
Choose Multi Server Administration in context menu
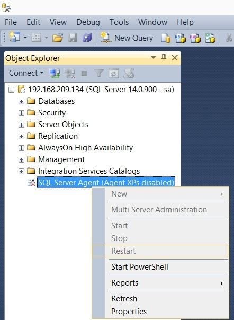click(160, 210)
